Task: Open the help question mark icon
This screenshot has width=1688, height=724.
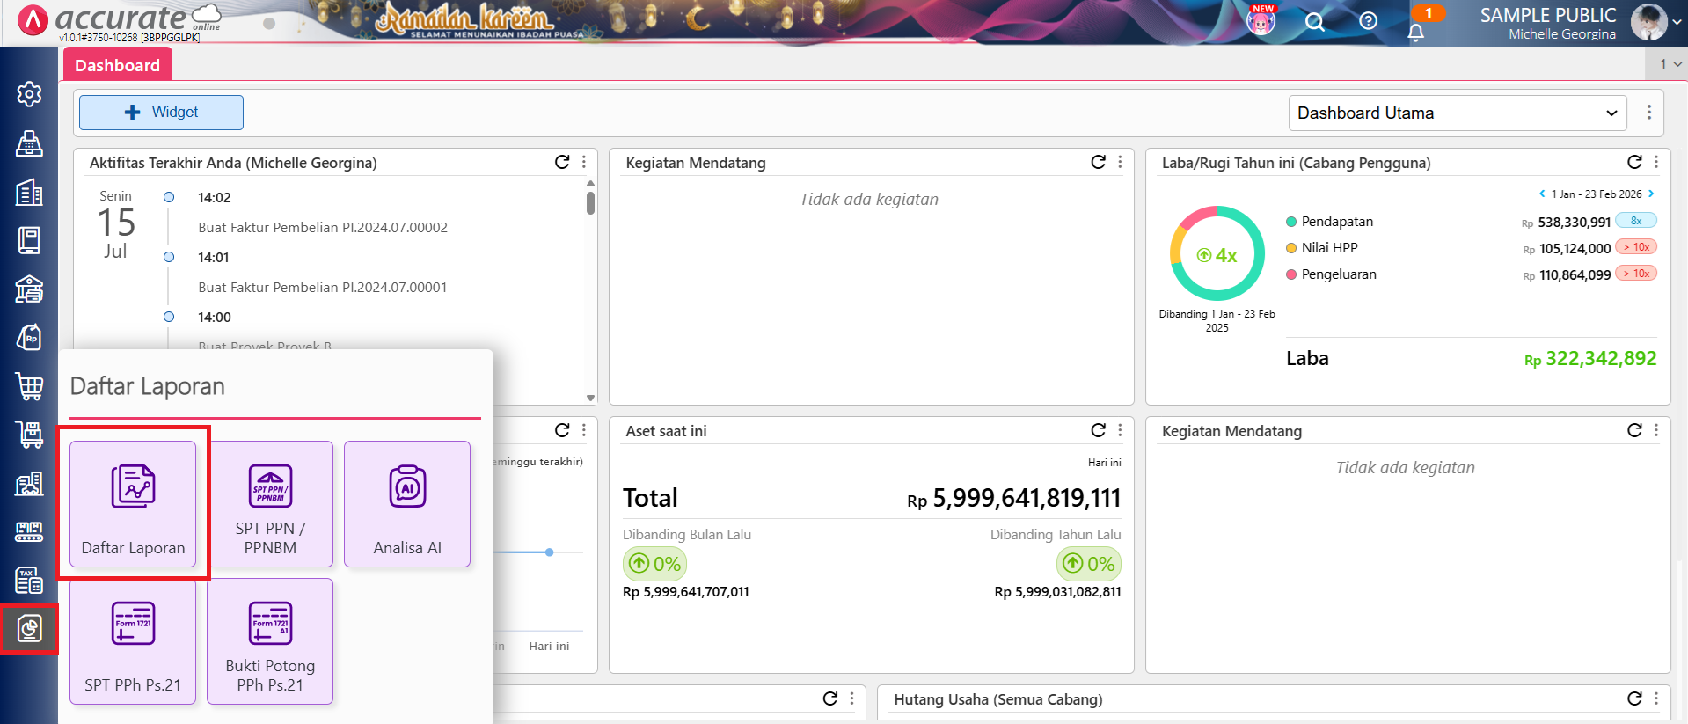Action: pyautogui.click(x=1368, y=21)
